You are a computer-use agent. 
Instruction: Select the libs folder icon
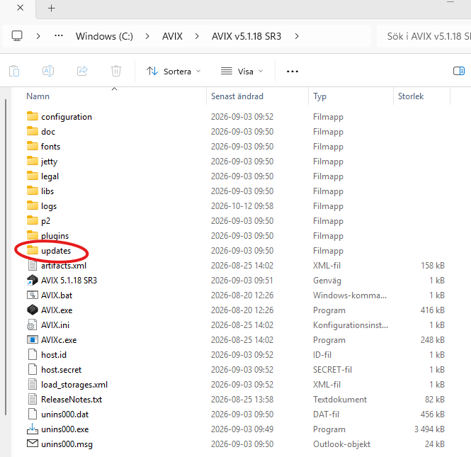33,191
